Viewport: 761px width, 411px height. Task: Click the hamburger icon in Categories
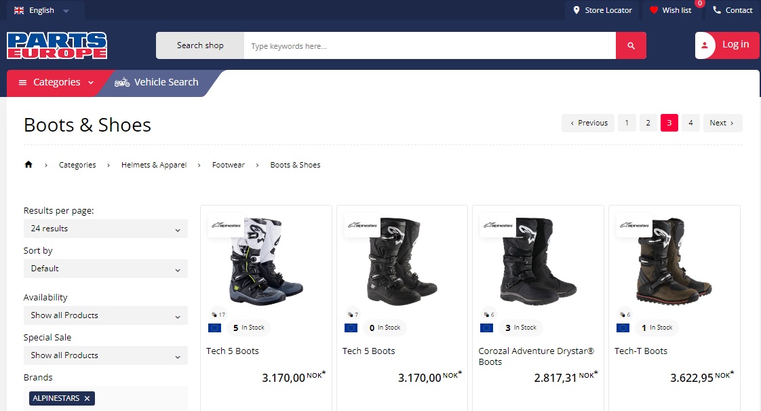(x=22, y=83)
